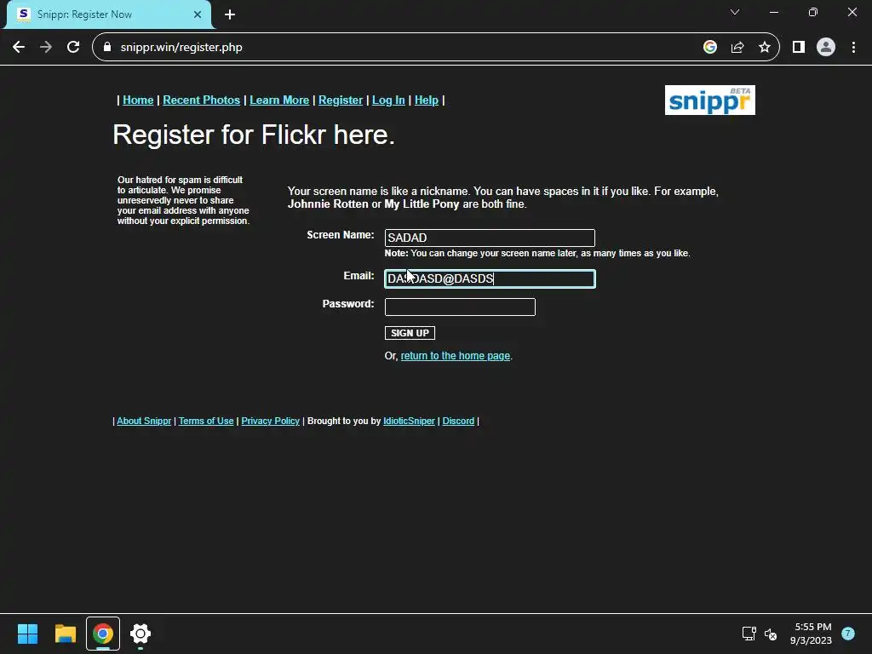The width and height of the screenshot is (872, 654).
Task: Reload the page with refresh icon
Action: coord(73,48)
